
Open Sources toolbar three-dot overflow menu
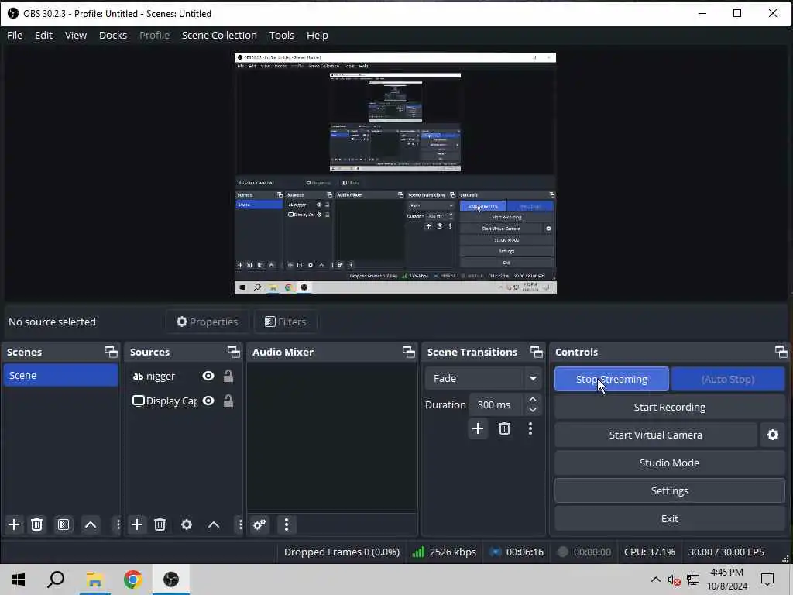[240, 524]
